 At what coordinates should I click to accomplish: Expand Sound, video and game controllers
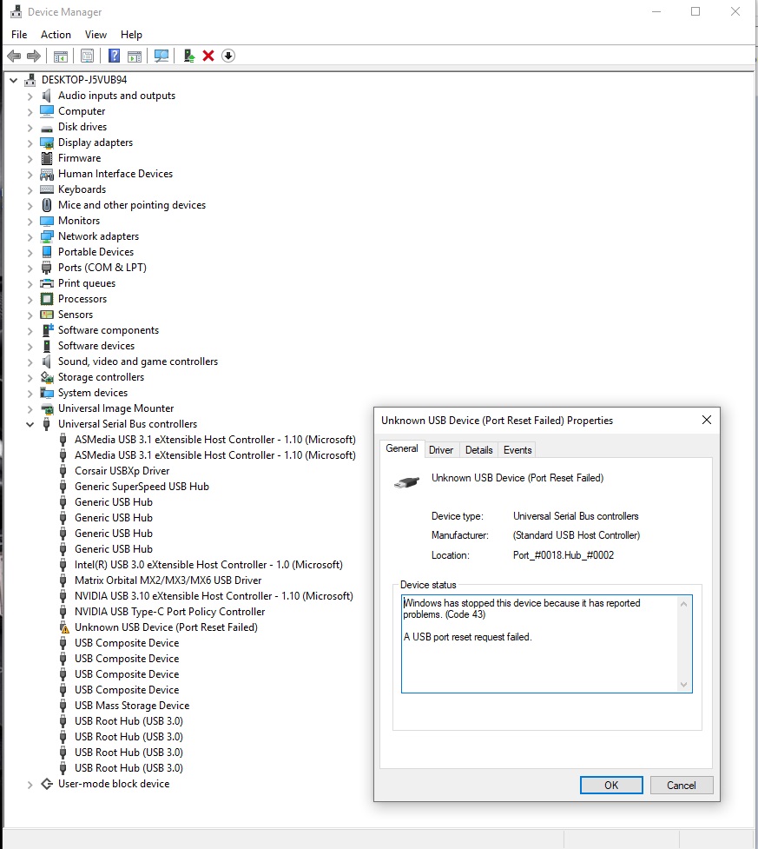point(30,361)
